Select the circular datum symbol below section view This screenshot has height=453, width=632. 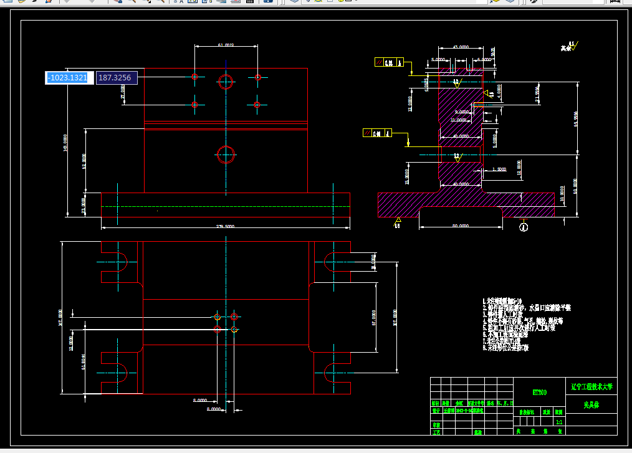[524, 227]
